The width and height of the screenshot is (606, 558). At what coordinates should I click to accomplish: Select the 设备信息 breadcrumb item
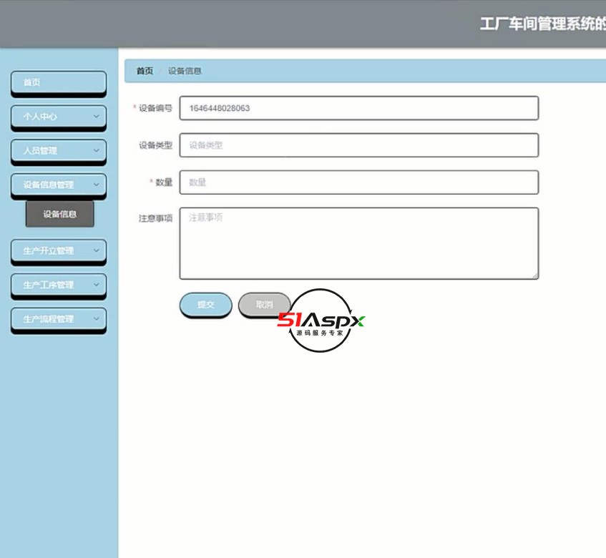tap(185, 71)
